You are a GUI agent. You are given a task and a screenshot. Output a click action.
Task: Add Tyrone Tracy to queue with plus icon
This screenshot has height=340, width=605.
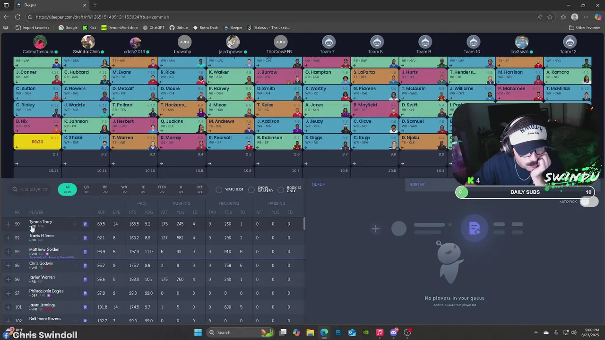coord(8,224)
